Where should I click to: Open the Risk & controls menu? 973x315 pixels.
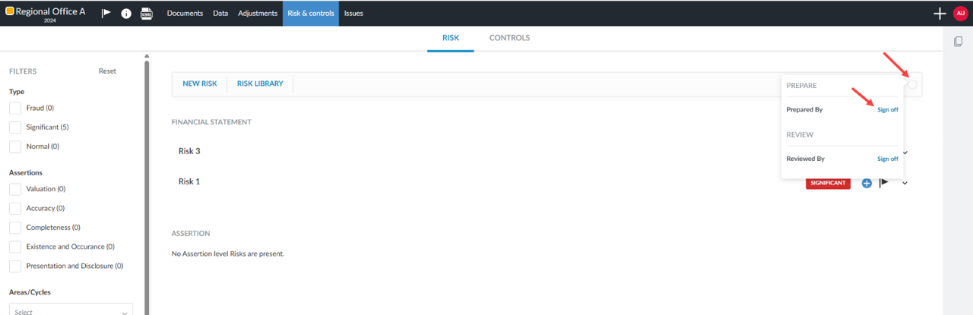(311, 14)
